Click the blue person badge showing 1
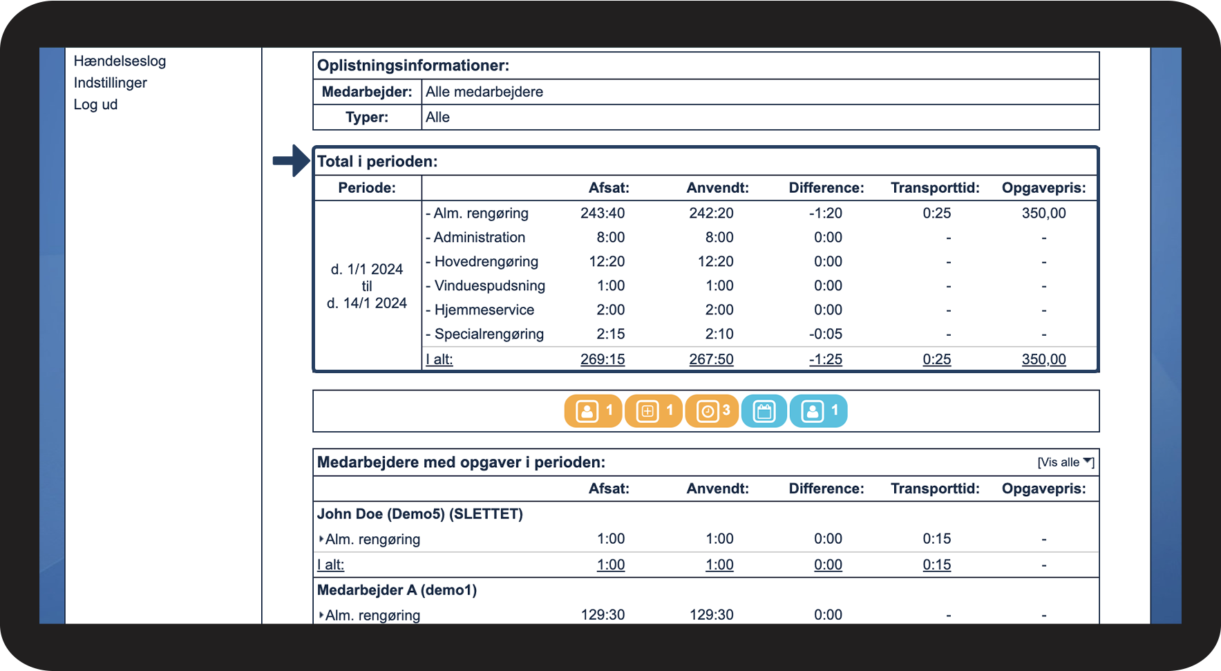This screenshot has width=1221, height=671. [x=818, y=411]
